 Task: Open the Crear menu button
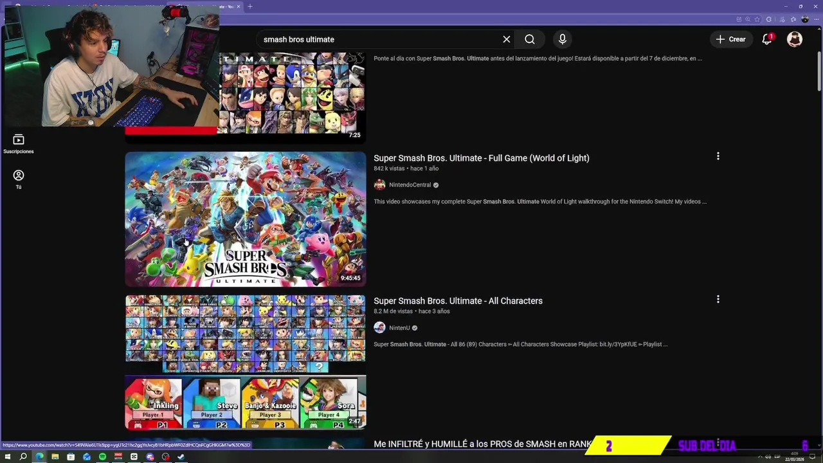pyautogui.click(x=731, y=39)
